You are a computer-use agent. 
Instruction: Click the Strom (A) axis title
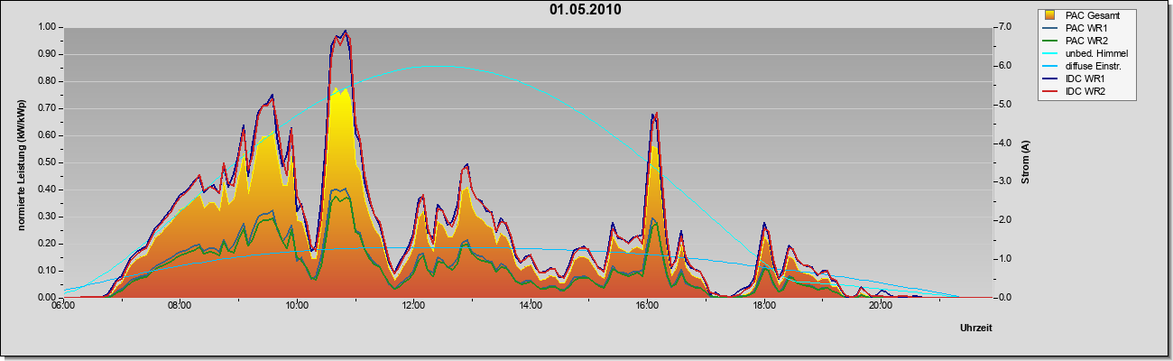click(1025, 162)
